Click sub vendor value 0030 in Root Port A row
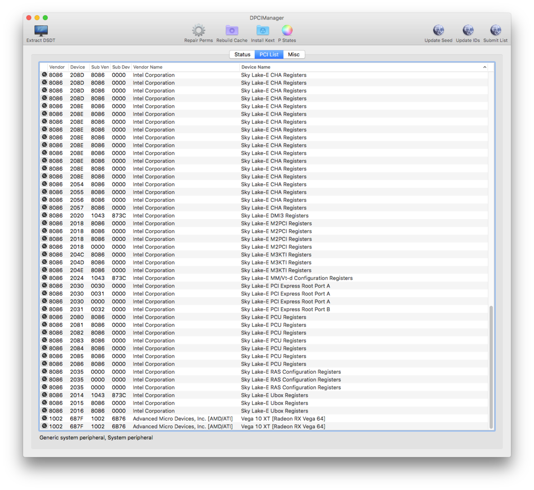 point(98,286)
